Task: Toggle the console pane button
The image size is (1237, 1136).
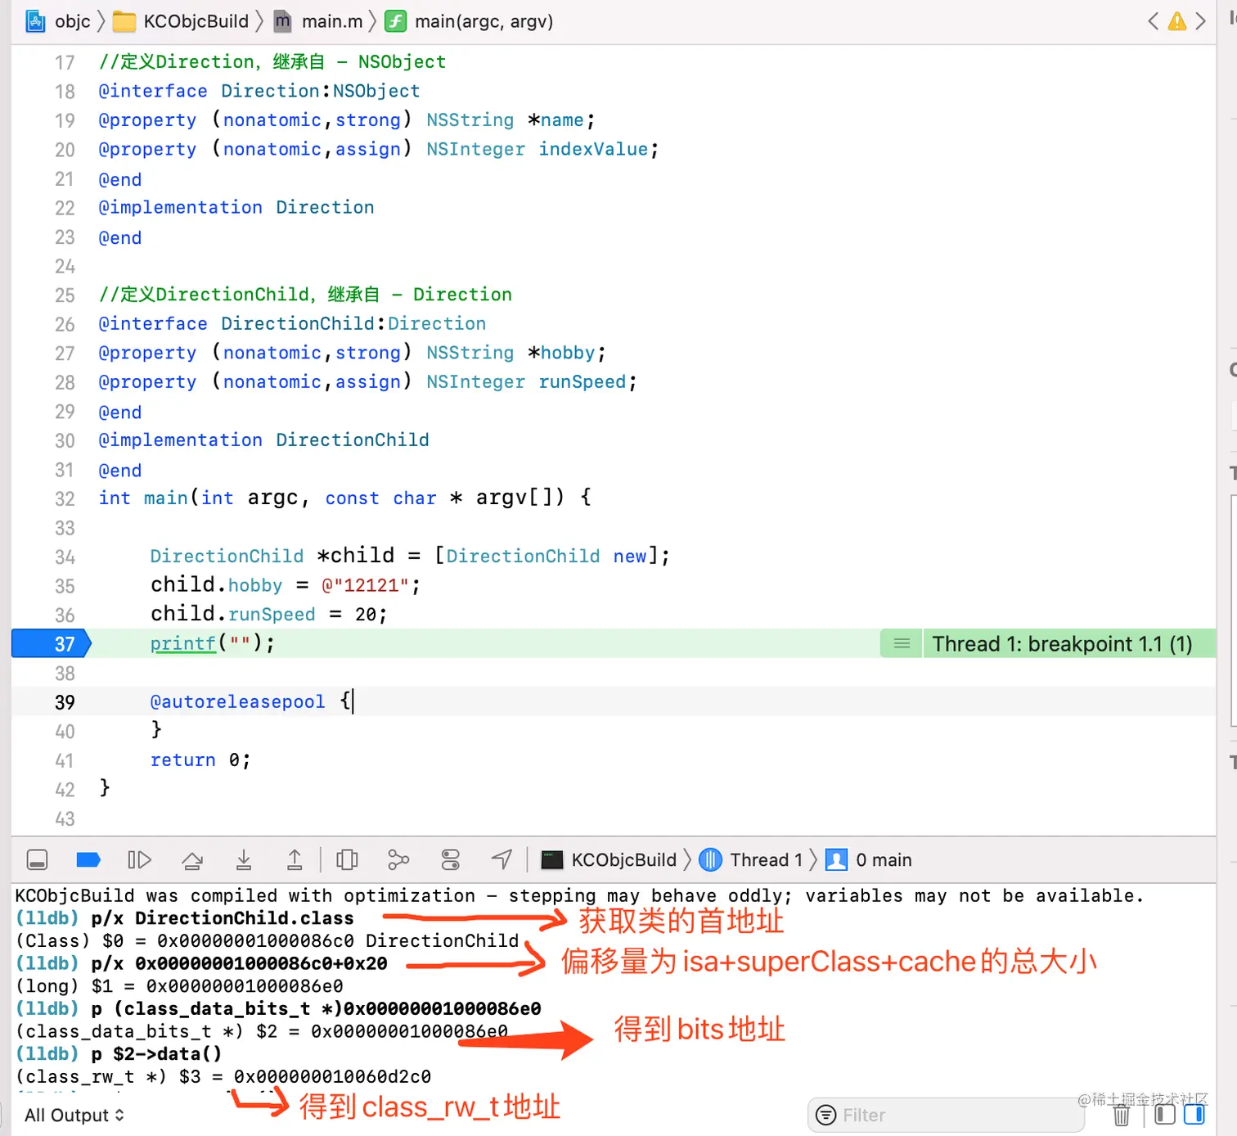Action: pos(1194,1115)
